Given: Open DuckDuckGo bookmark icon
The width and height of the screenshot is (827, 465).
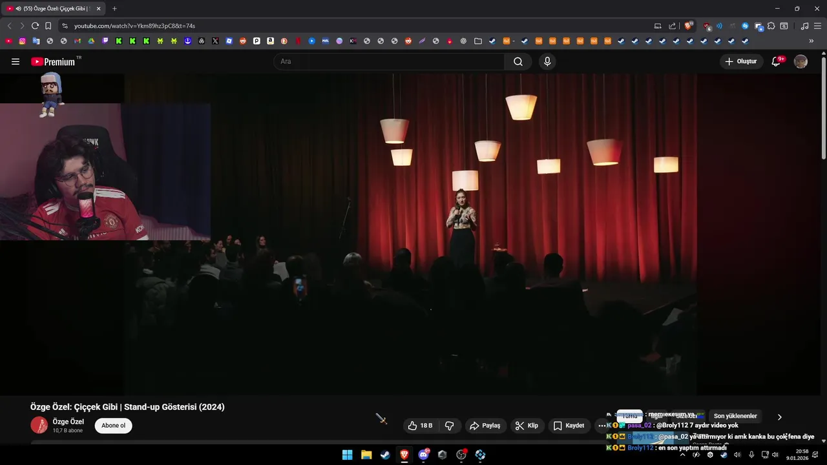Looking at the screenshot, I should (x=284, y=41).
